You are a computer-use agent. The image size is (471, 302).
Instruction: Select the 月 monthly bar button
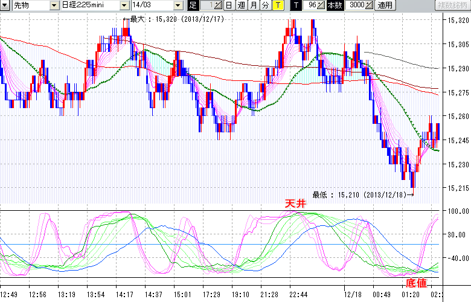253,5
